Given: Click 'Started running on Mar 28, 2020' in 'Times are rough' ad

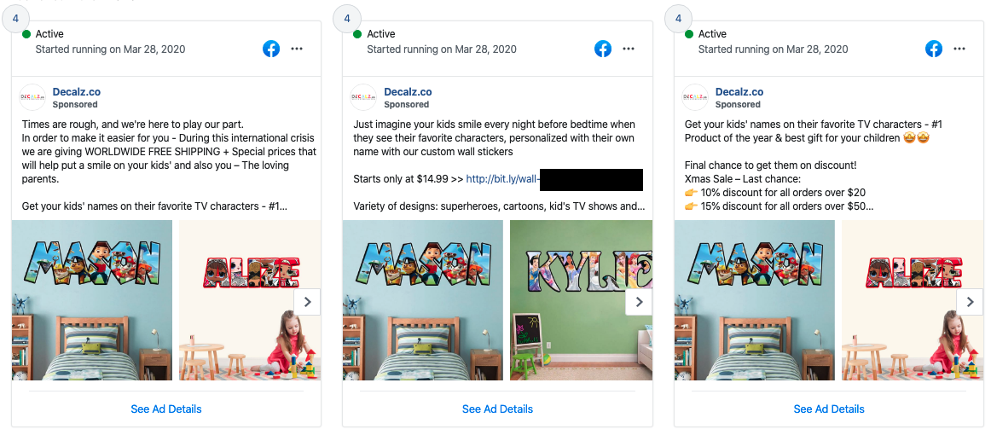Looking at the screenshot, I should [x=111, y=49].
